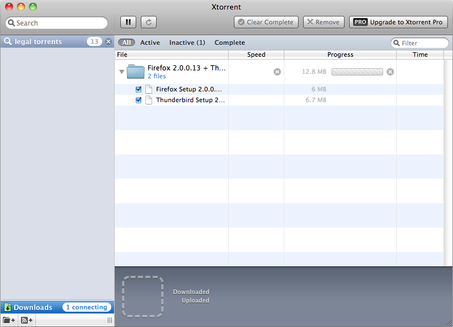Select the Firefox Setup 2.0.0.... file row

point(279,89)
